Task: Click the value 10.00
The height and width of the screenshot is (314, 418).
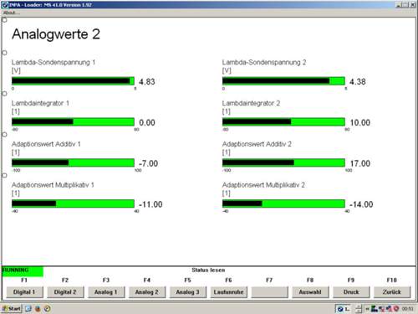Action: pyautogui.click(x=360, y=122)
